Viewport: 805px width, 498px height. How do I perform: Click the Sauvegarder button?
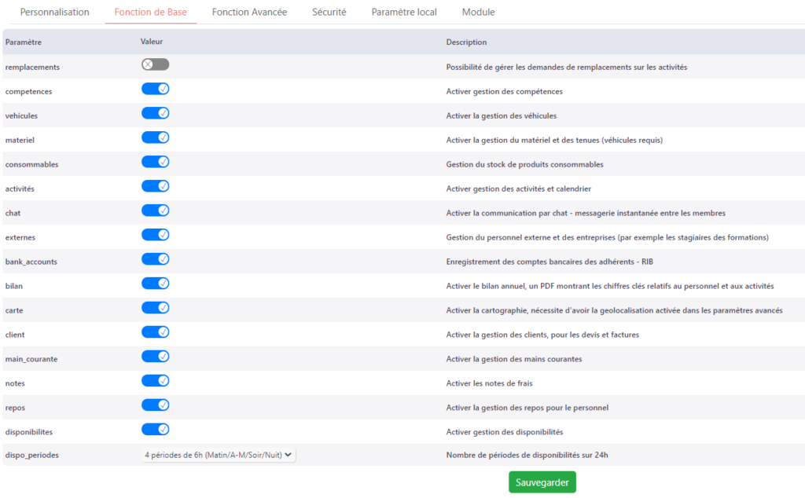pyautogui.click(x=542, y=482)
